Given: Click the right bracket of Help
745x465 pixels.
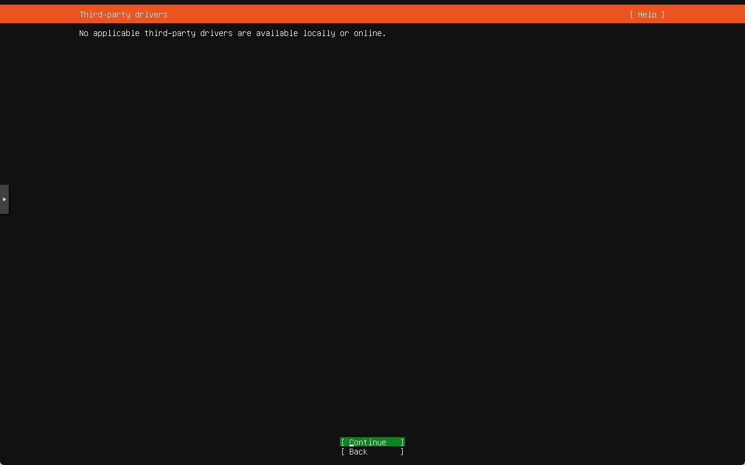Looking at the screenshot, I should [x=662, y=15].
